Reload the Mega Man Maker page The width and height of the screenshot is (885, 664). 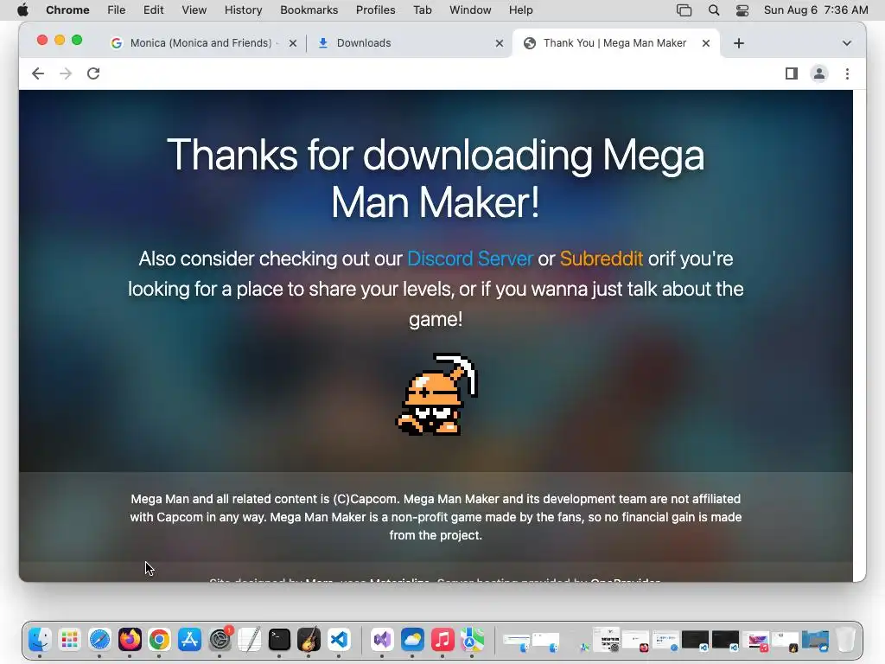93,73
